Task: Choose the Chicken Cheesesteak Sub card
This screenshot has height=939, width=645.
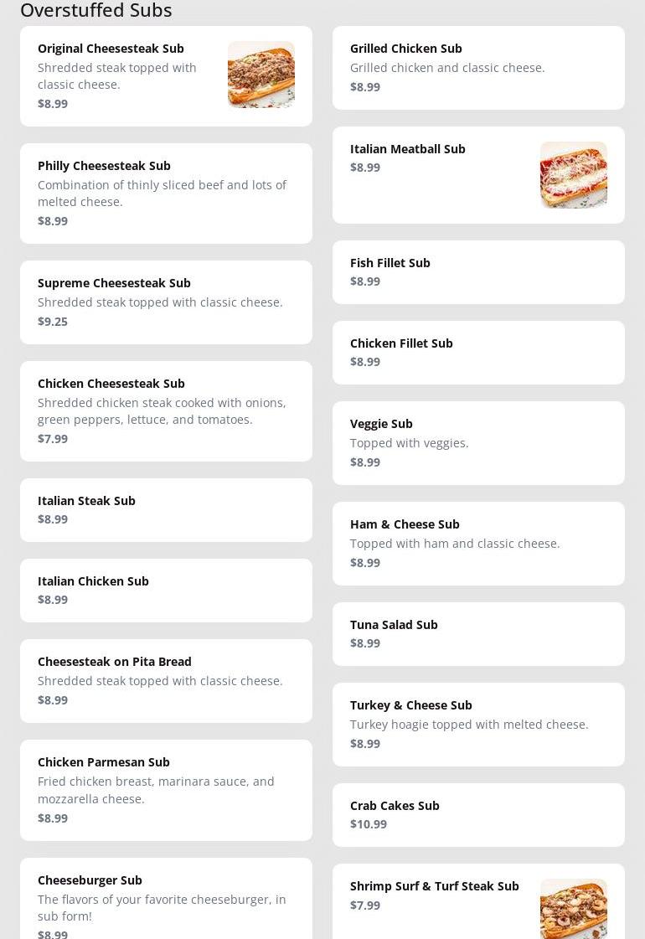Action: point(166,410)
